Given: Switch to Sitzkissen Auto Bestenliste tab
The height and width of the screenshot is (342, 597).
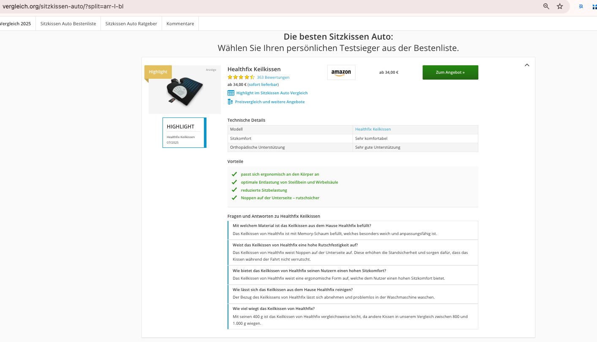Looking at the screenshot, I should pos(68,24).
